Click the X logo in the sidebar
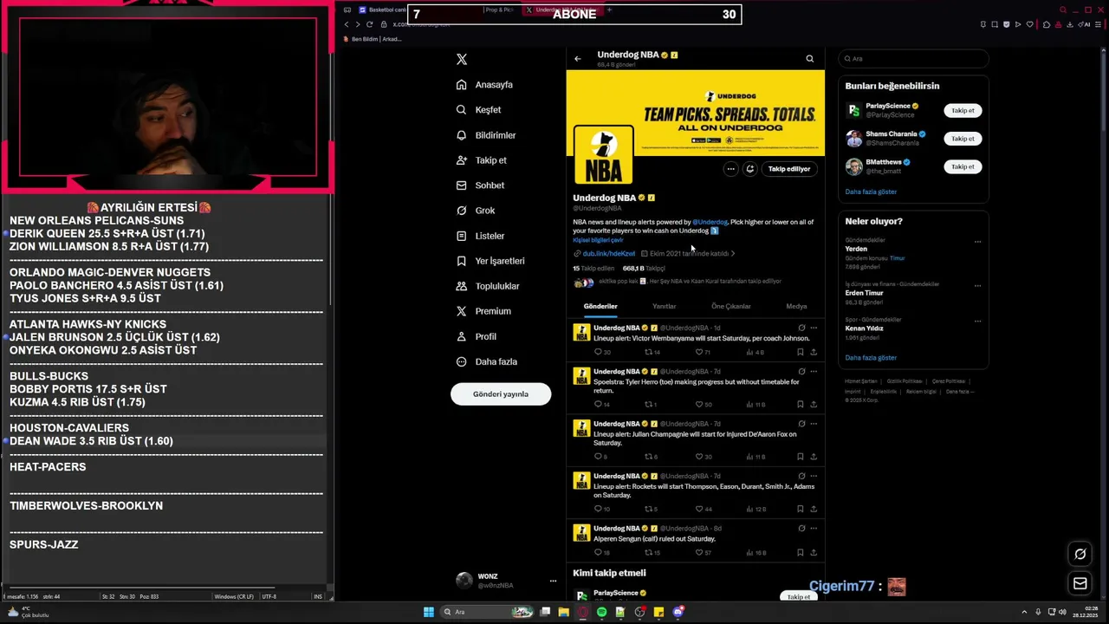Screen dimensions: 1109x624 462,59
